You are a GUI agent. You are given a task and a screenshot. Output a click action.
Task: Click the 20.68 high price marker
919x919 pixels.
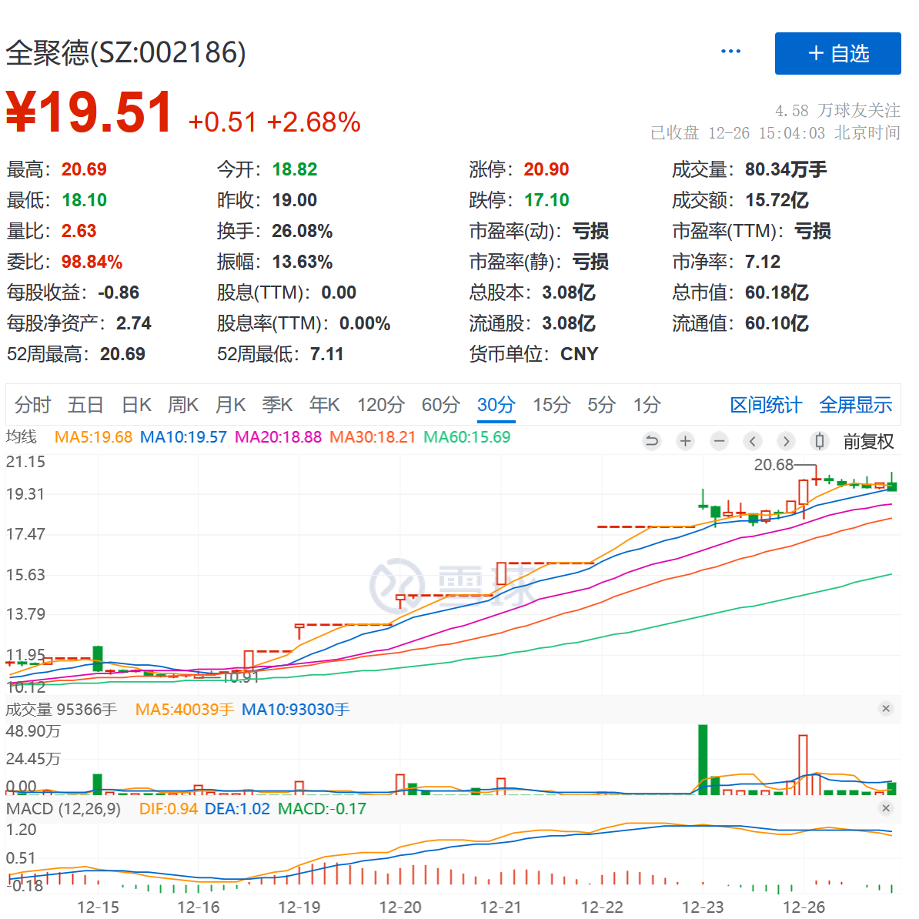[773, 465]
